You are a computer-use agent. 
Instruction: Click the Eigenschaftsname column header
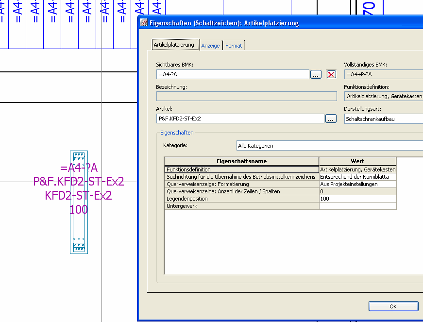pos(241,161)
